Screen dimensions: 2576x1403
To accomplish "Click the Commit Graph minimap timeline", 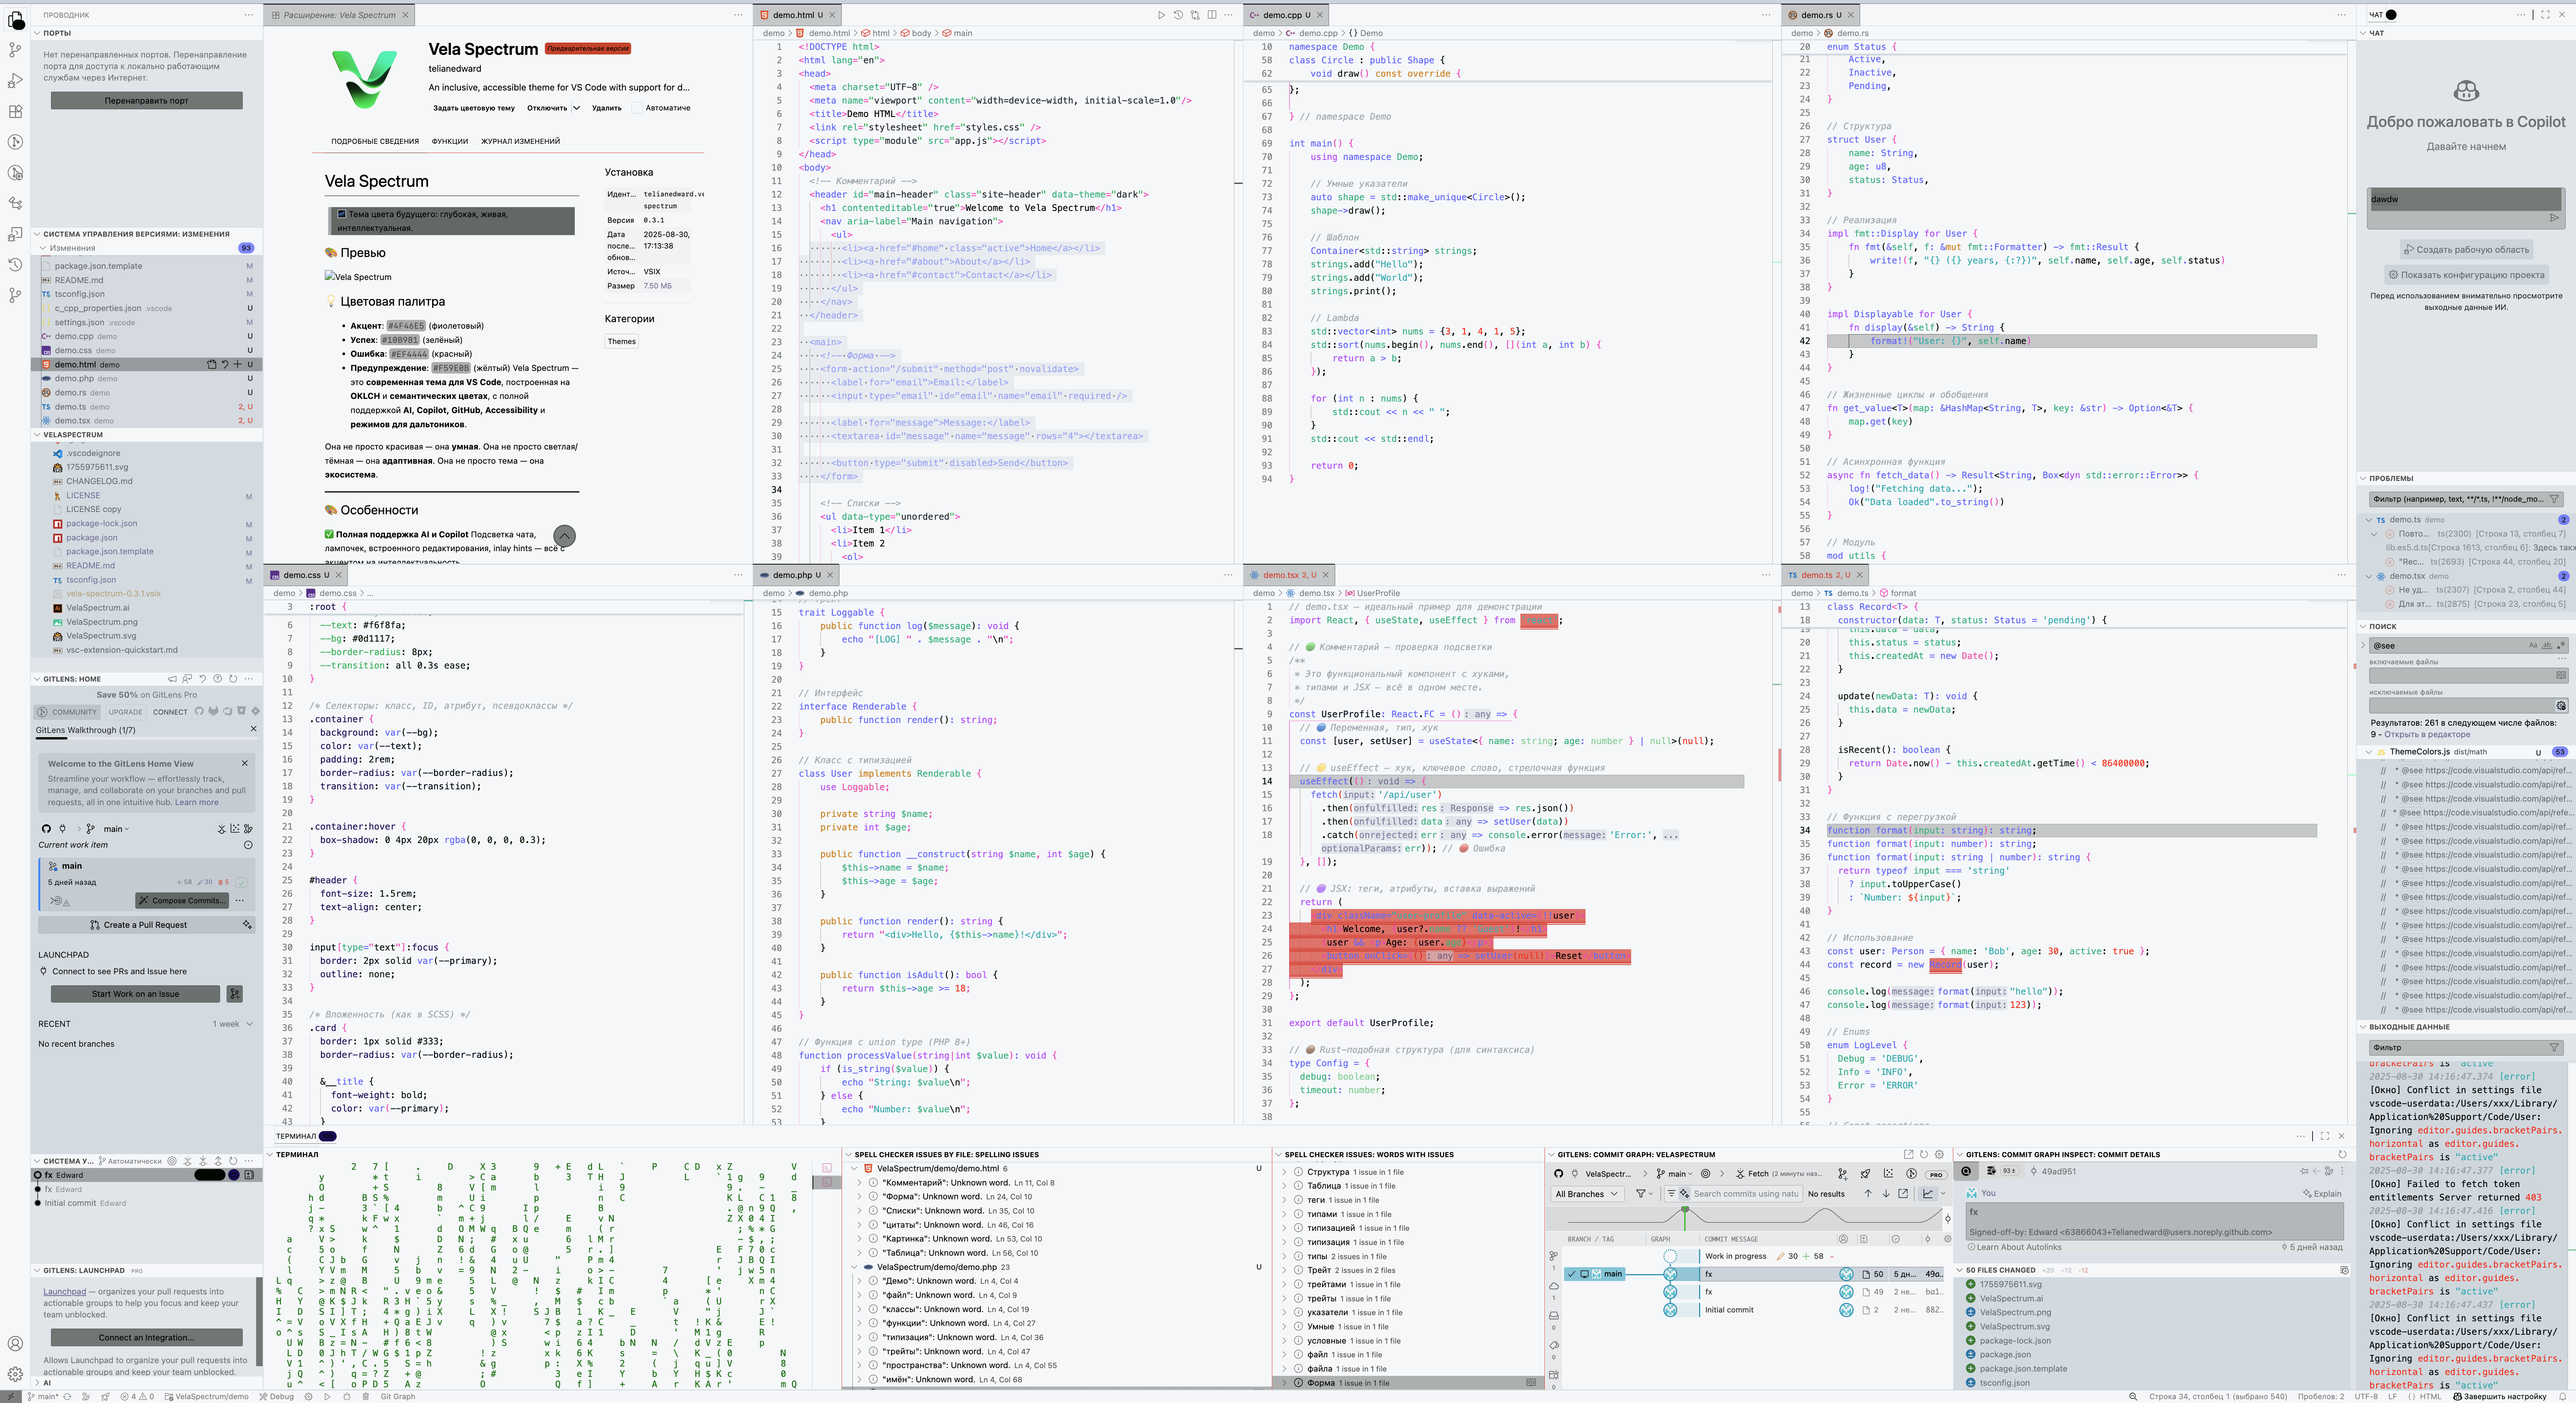I will pos(1744,1218).
